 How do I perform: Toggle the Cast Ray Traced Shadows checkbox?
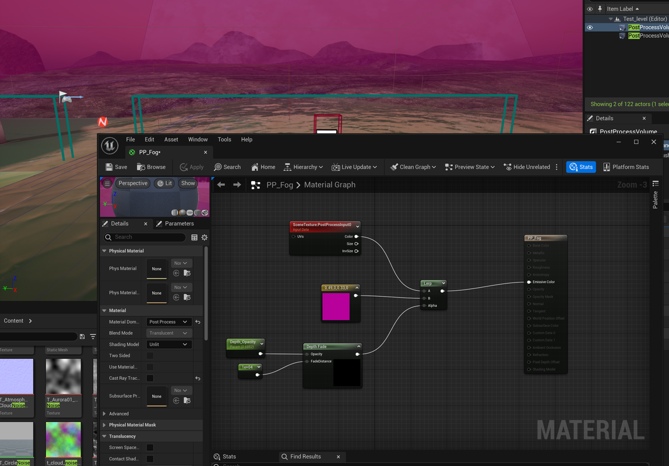point(150,378)
